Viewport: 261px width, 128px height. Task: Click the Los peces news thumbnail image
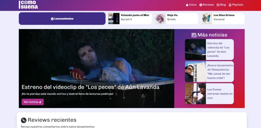(x=195, y=50)
